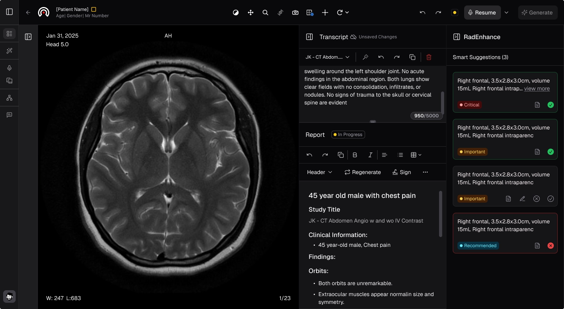Redo using the top header redo arrow

tap(438, 13)
